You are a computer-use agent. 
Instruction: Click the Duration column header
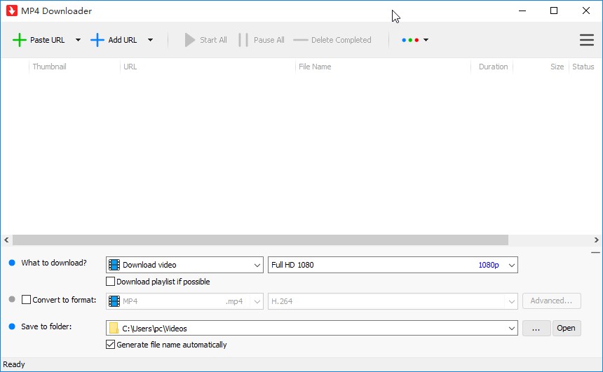[x=493, y=67]
